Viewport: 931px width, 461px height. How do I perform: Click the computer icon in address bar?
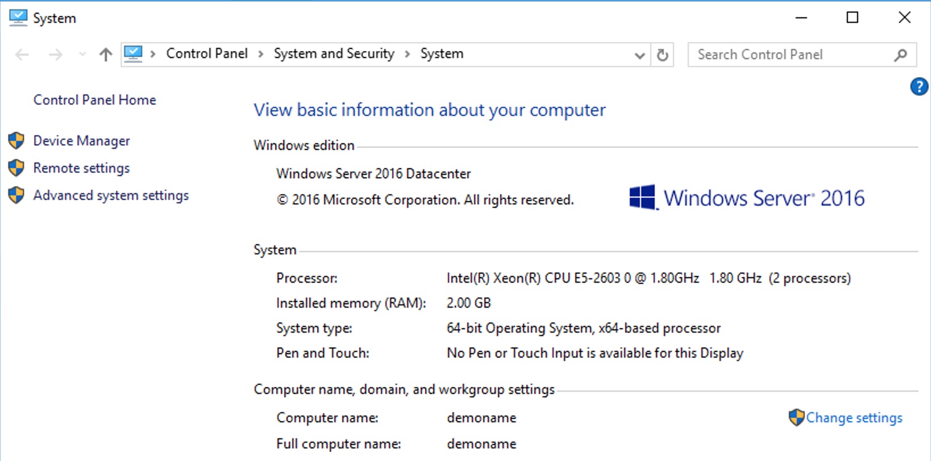click(133, 54)
